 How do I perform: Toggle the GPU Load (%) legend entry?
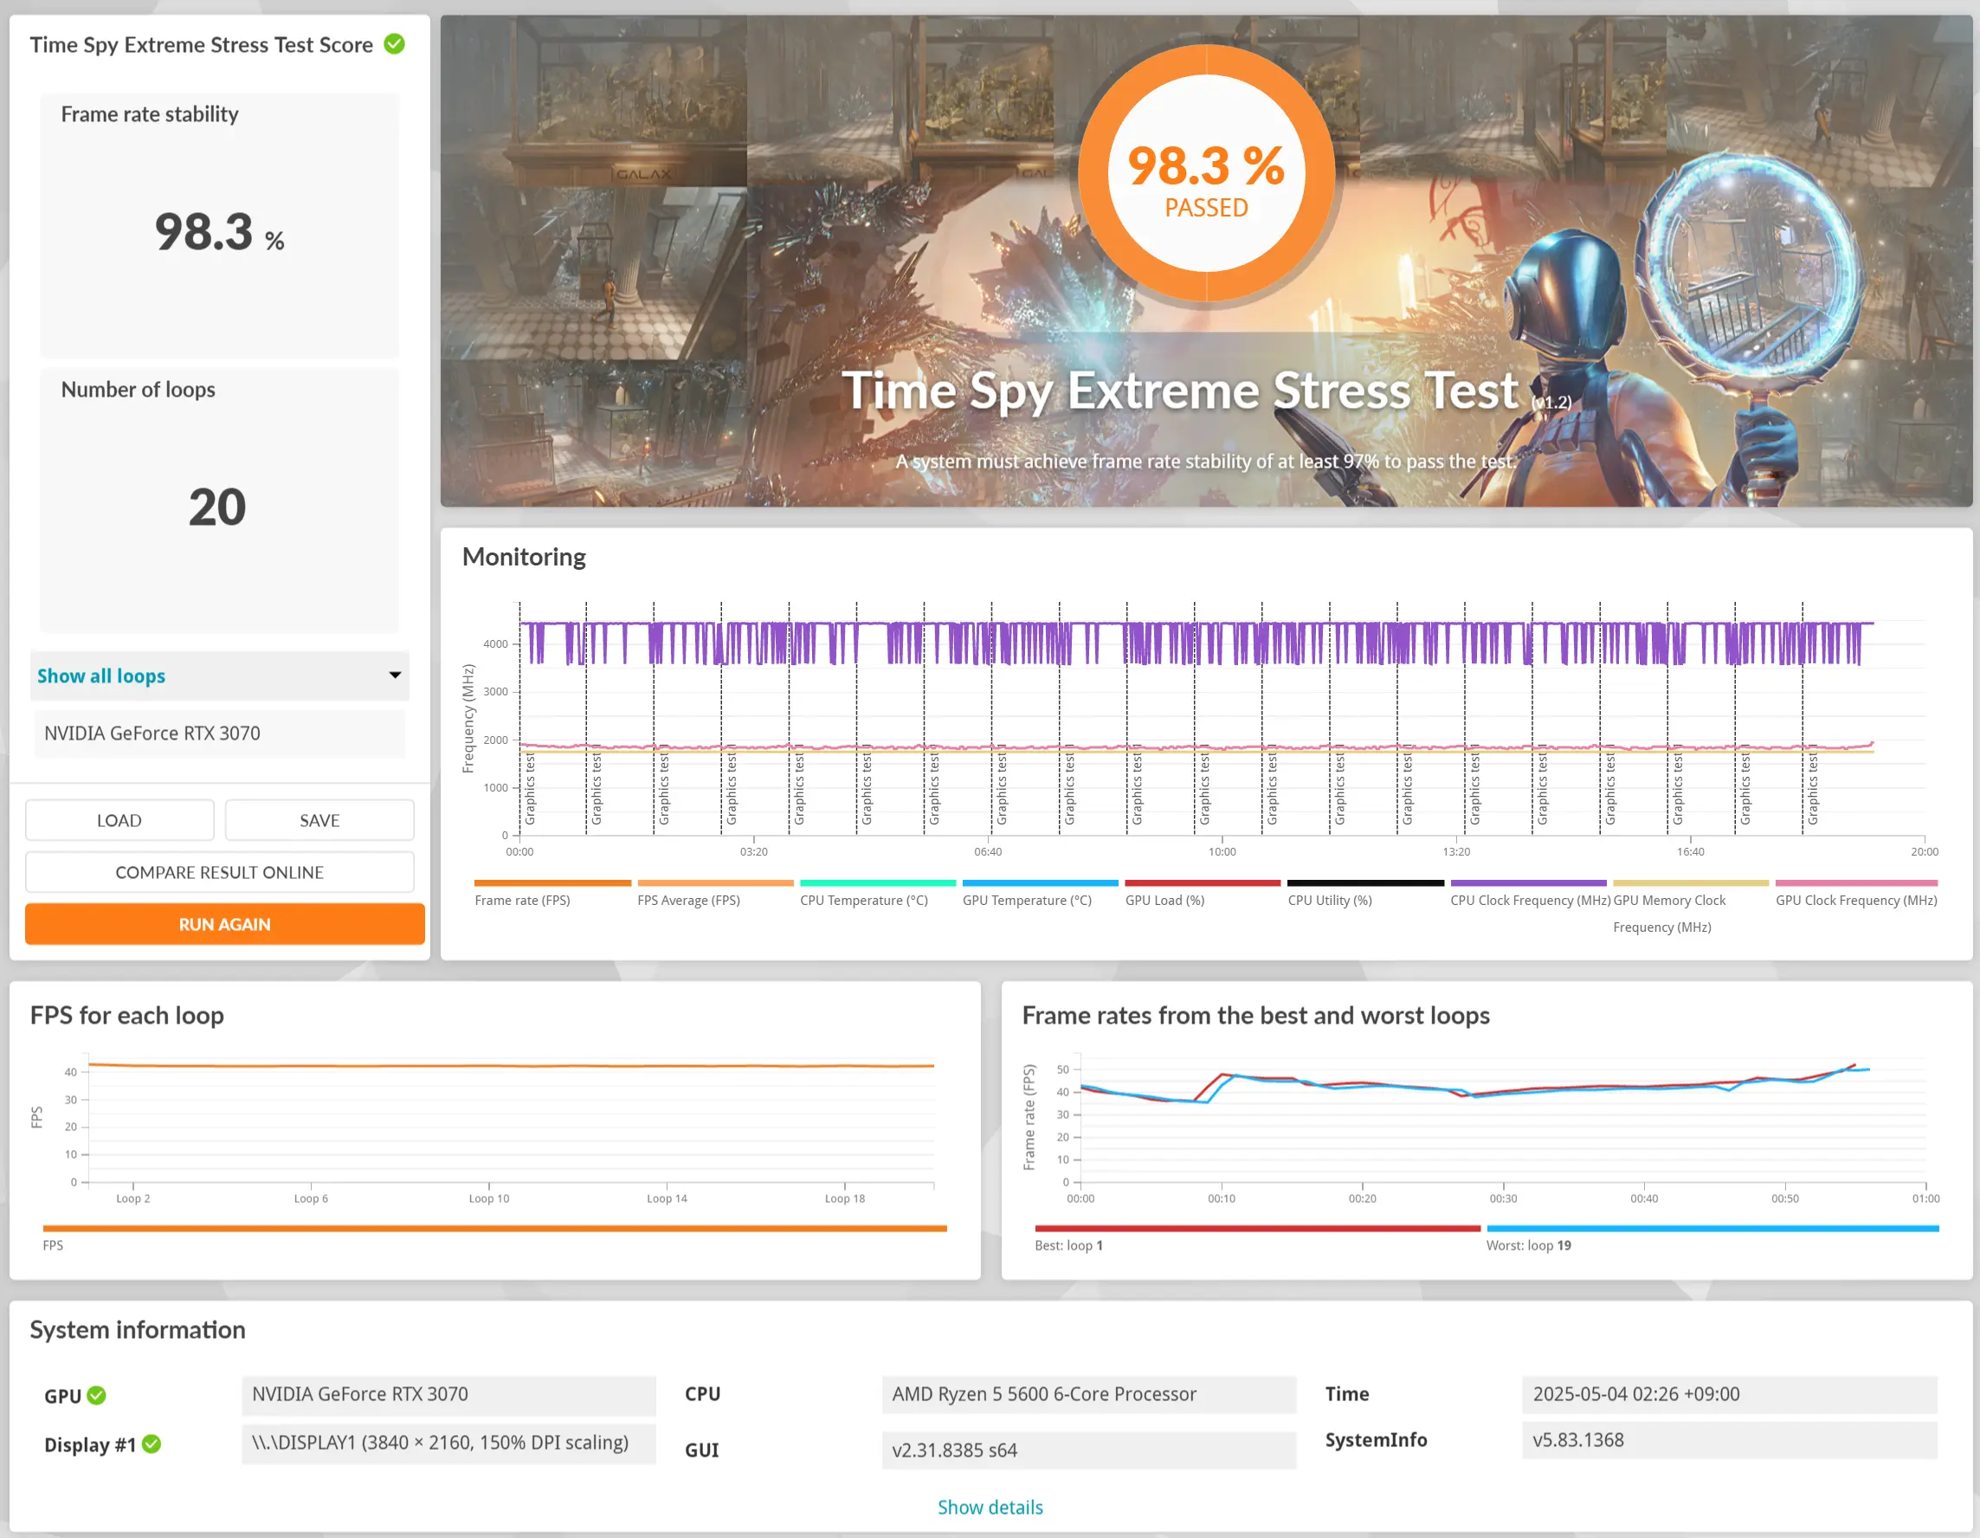pyautogui.click(x=1203, y=892)
